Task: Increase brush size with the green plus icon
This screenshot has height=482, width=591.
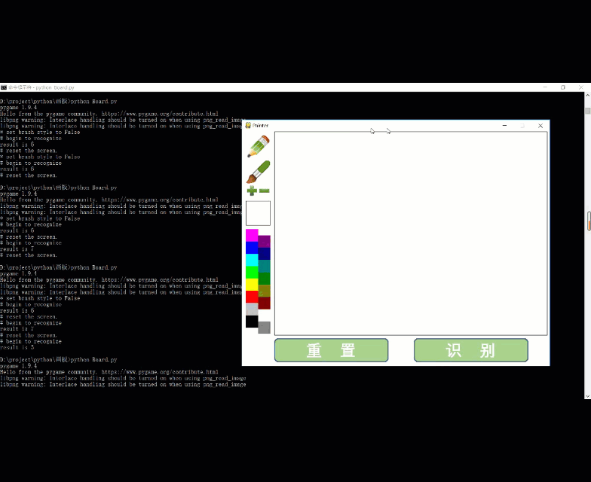Action: point(252,191)
